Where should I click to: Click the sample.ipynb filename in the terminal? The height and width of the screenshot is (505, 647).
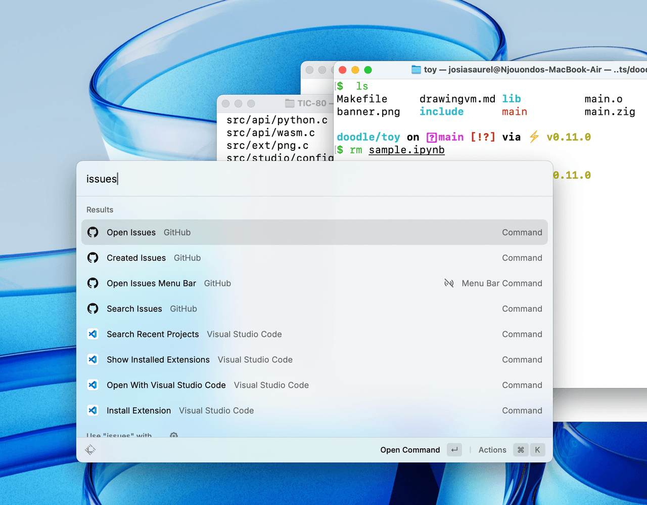406,150
